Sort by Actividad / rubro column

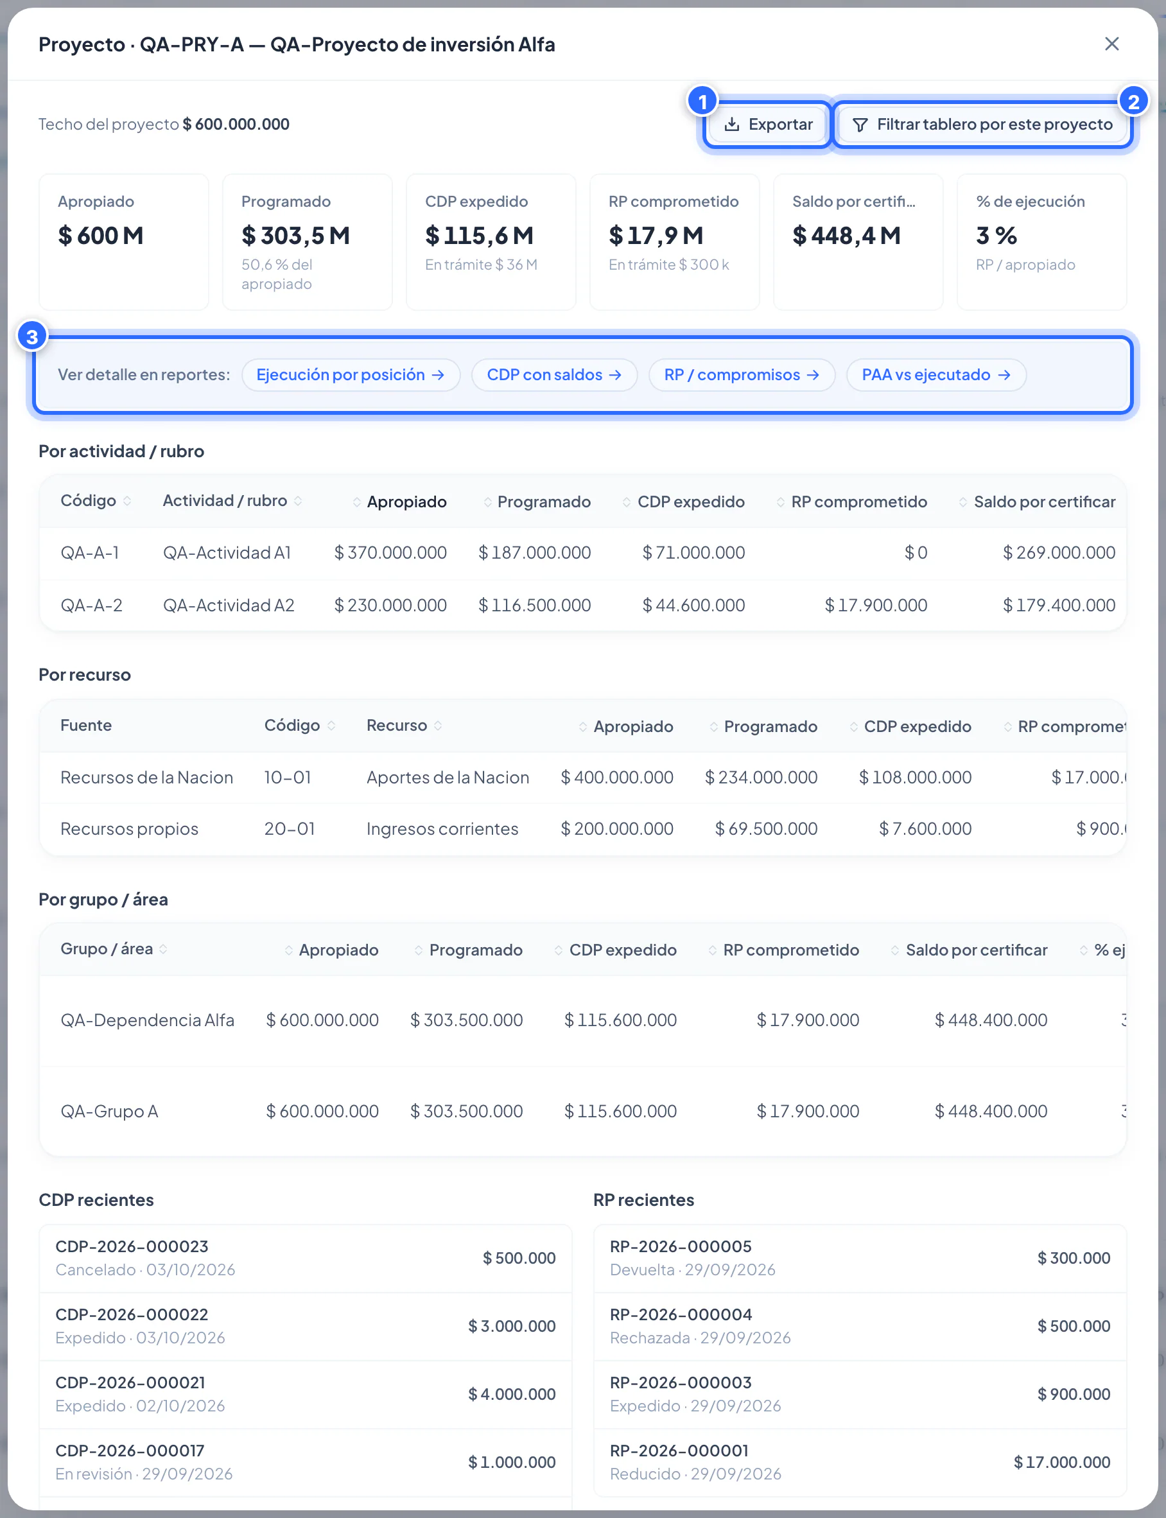(232, 500)
